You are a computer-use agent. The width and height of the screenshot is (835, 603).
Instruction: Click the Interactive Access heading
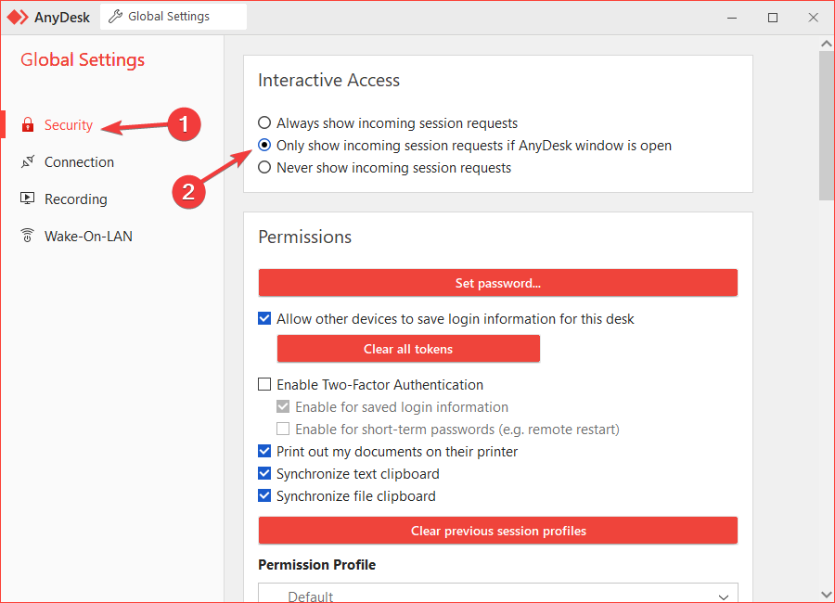point(328,80)
